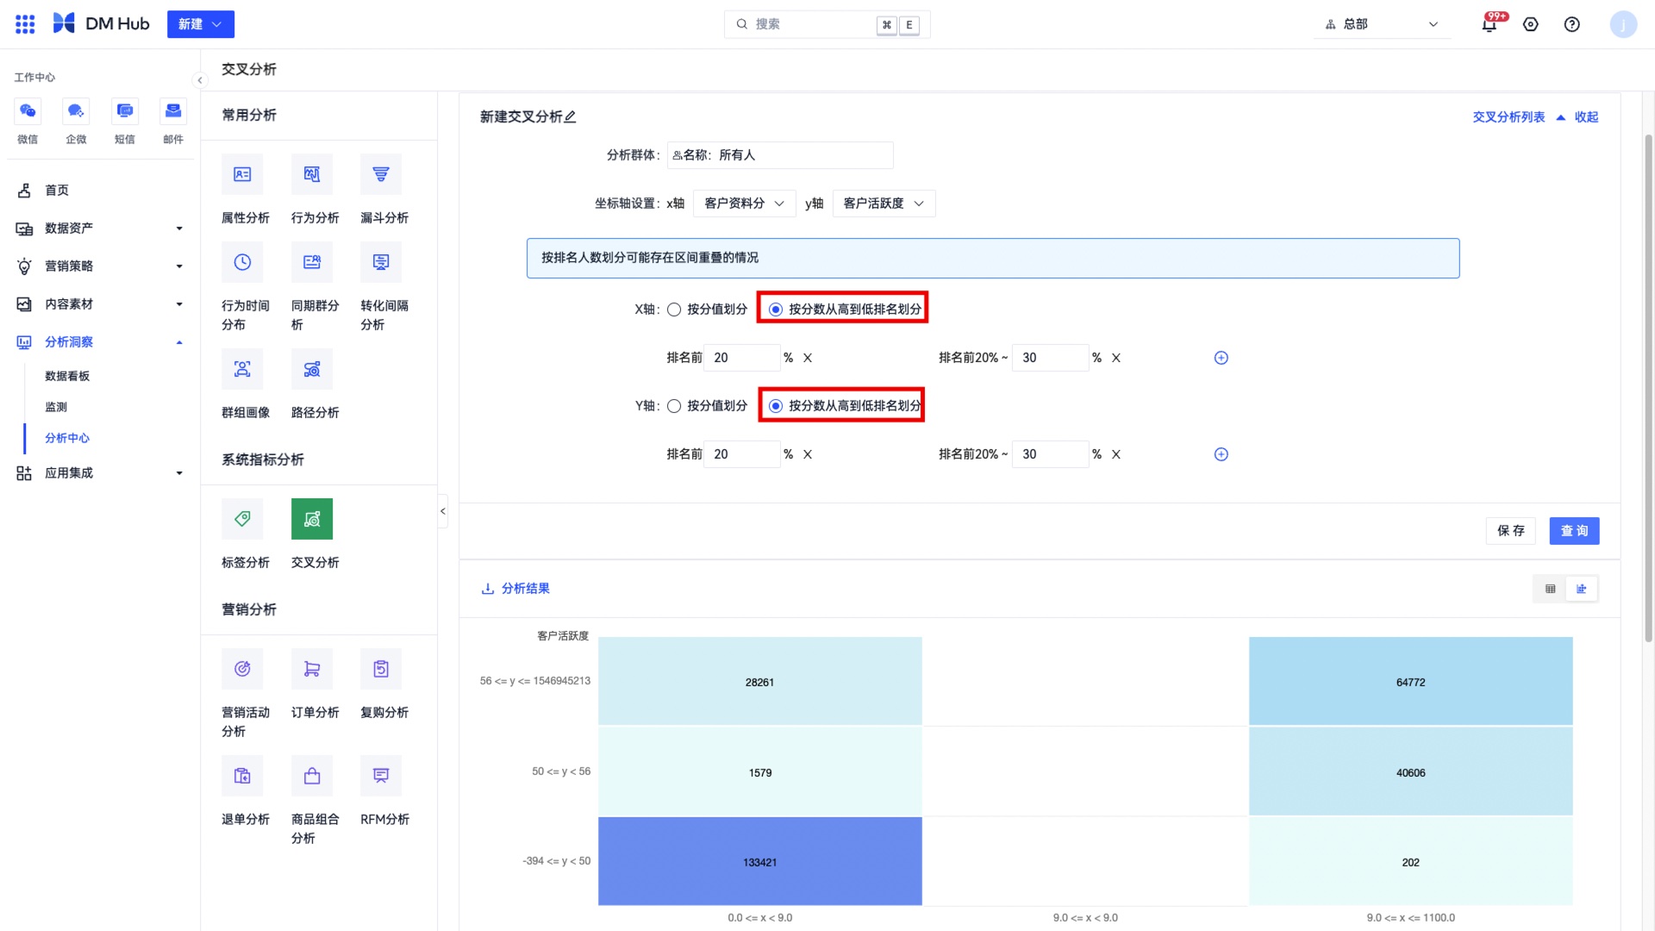
Task: Open 行为时间分布 clock icon
Action: click(x=242, y=262)
